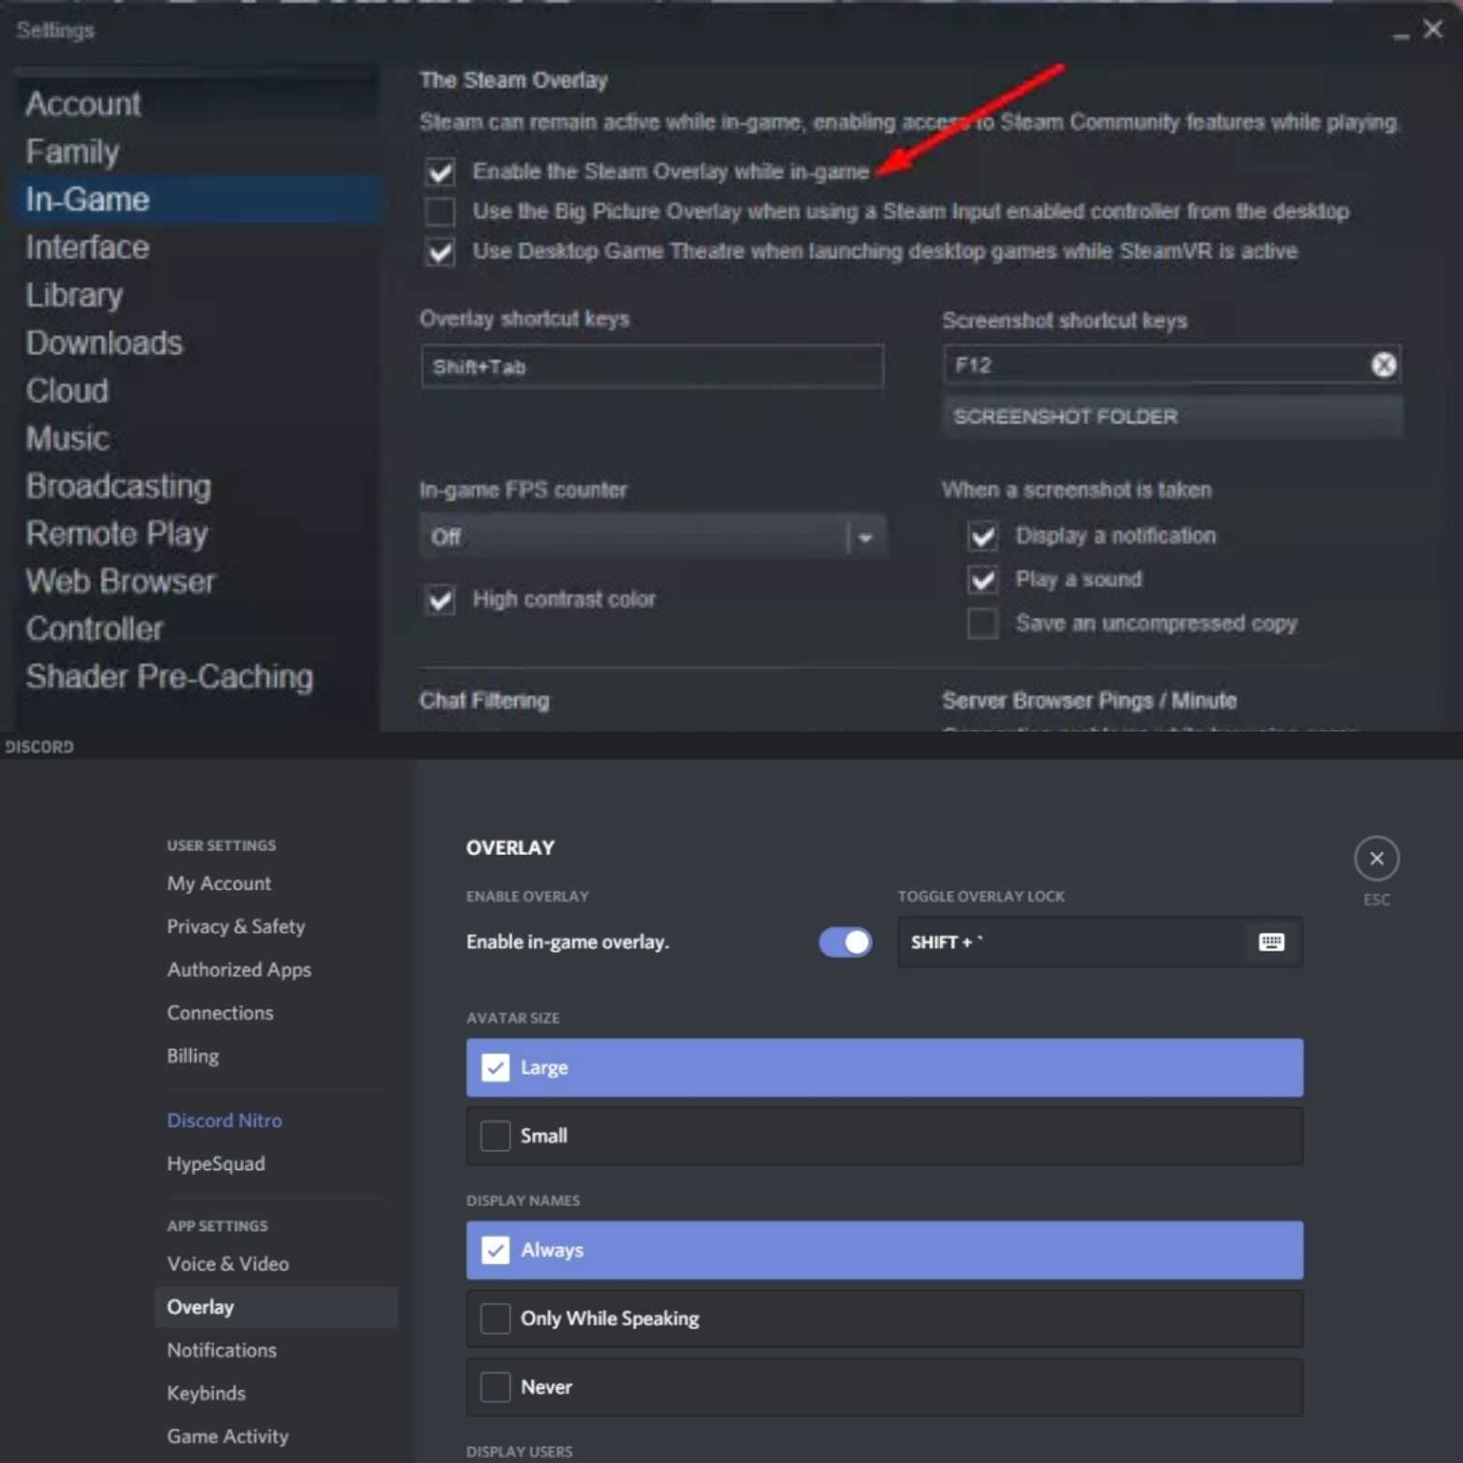Clear the F12 screenshot shortcut key
The image size is (1463, 1463).
click(1383, 365)
